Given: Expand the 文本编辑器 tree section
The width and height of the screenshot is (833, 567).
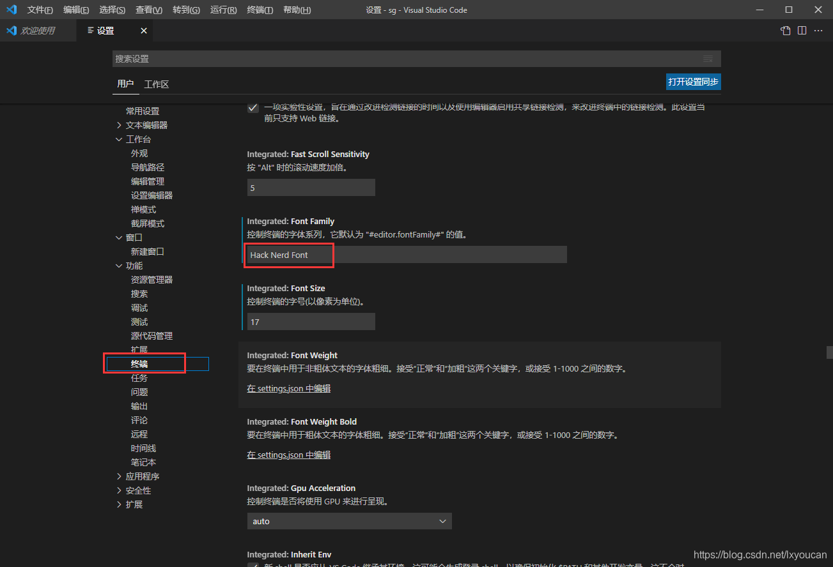Looking at the screenshot, I should pos(119,125).
